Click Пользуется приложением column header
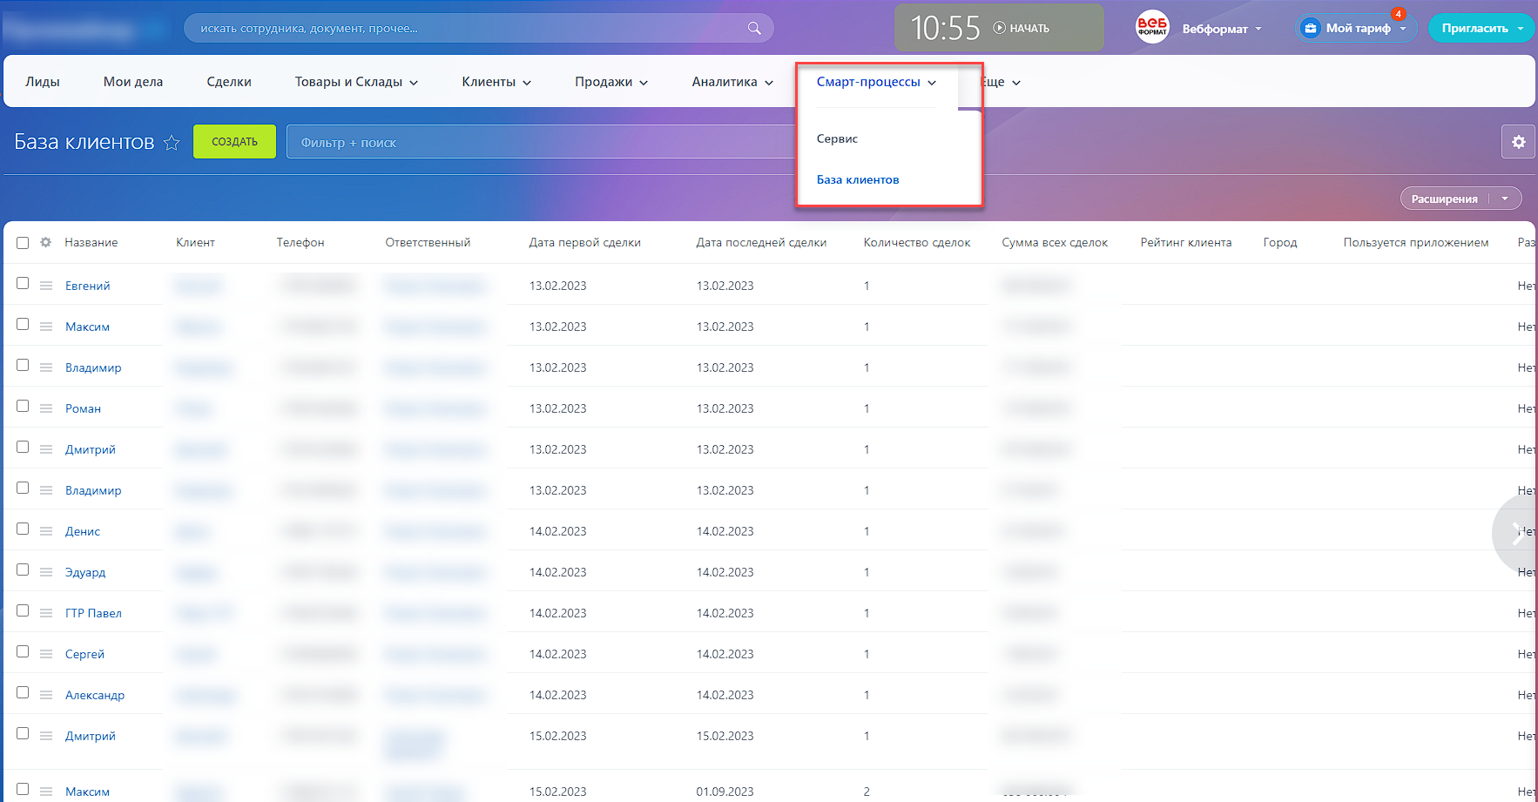Image resolution: width=1538 pixels, height=802 pixels. [x=1416, y=242]
